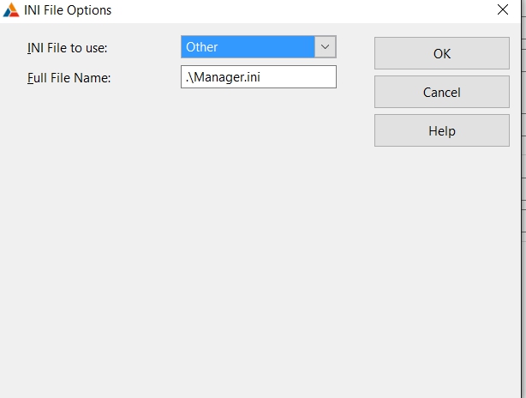Confirm the INI settings with OK
The width and height of the screenshot is (526, 398).
click(x=441, y=53)
